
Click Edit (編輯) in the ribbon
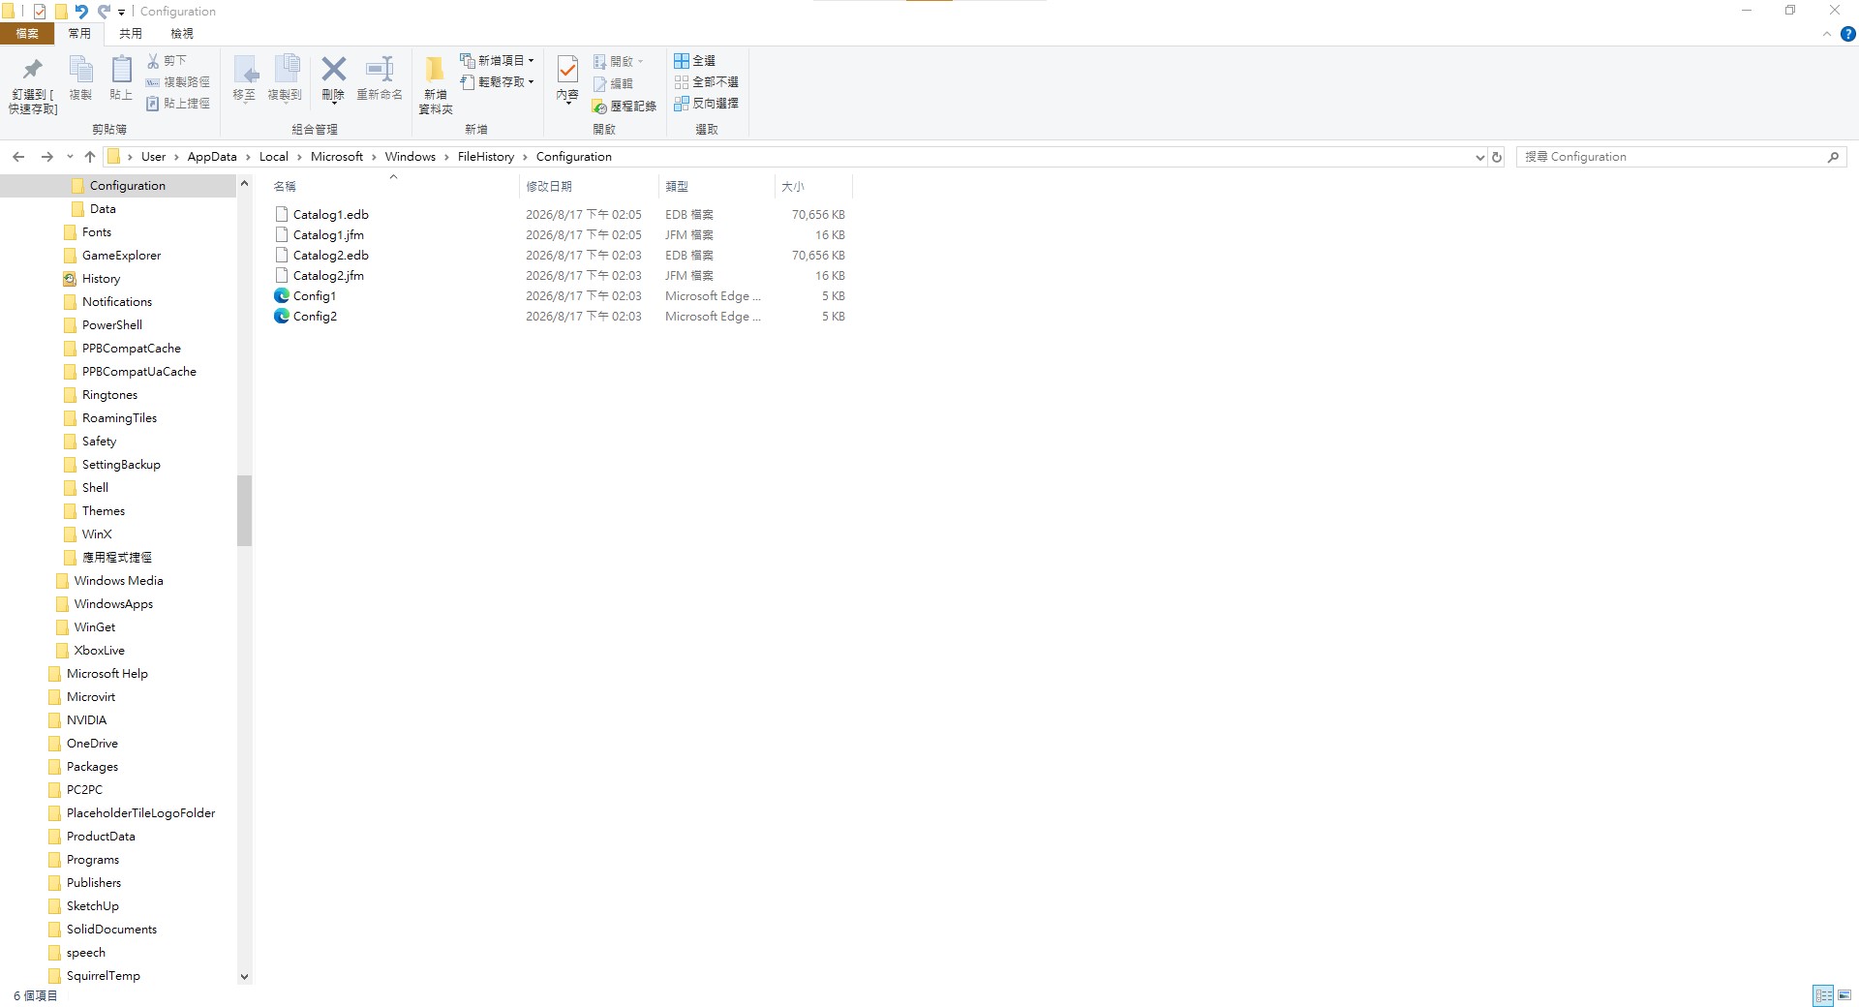(x=613, y=83)
